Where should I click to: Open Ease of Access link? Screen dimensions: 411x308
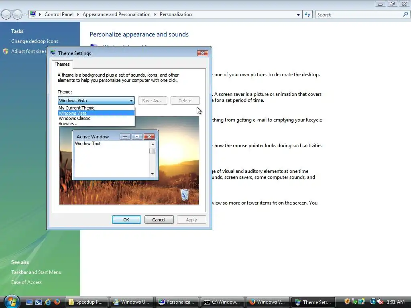[26, 282]
